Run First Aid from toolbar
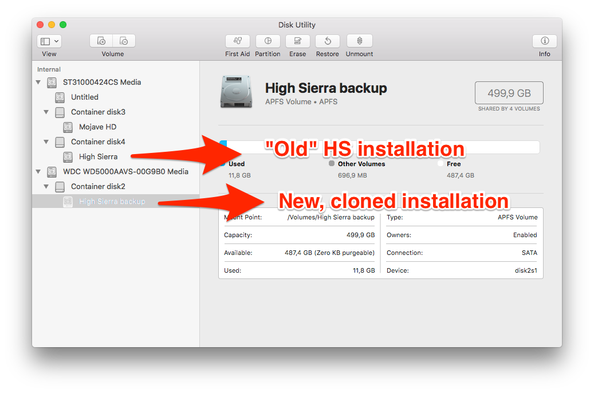 (238, 41)
